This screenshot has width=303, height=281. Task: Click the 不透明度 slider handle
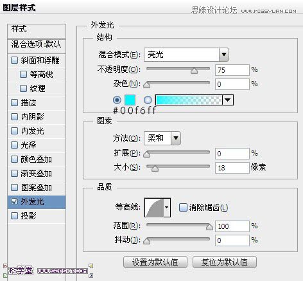(194, 71)
